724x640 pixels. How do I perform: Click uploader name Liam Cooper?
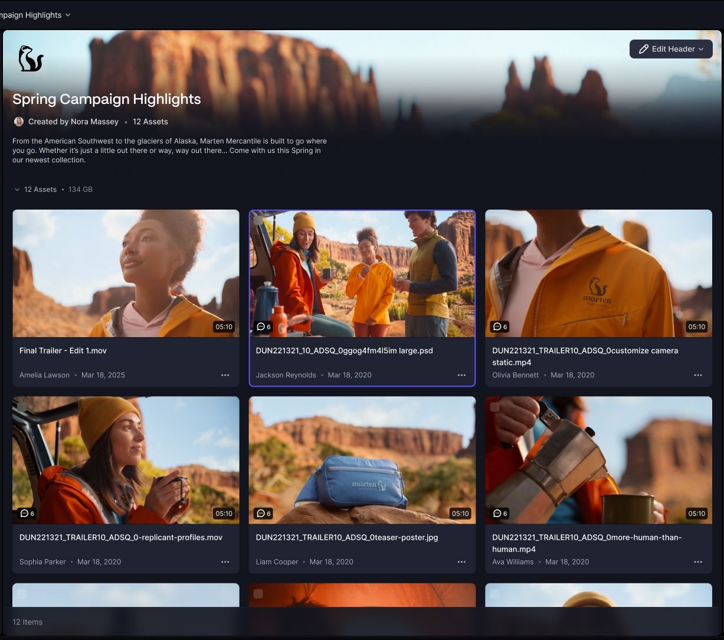pos(277,562)
